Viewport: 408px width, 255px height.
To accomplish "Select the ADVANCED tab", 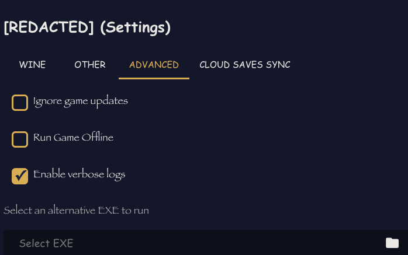I will (x=154, y=65).
